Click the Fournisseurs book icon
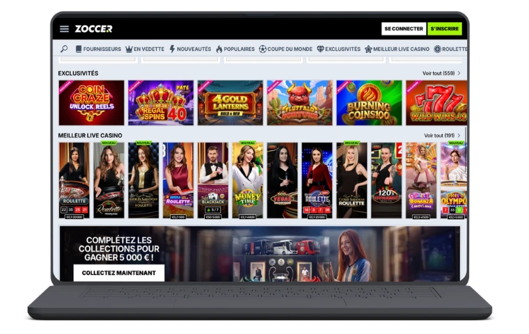Viewport: 529px width, 334px height. [x=79, y=49]
